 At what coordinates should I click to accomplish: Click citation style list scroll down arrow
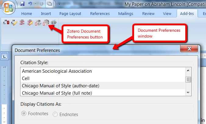click(x=188, y=93)
